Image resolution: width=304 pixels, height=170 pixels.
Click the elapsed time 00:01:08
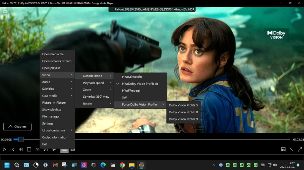click(6, 139)
